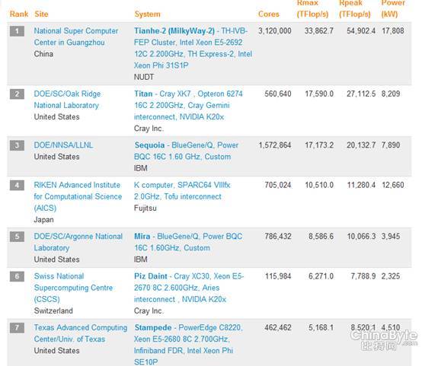This screenshot has width=422, height=366.
Task: Select the country label Japan
Action: [x=43, y=220]
